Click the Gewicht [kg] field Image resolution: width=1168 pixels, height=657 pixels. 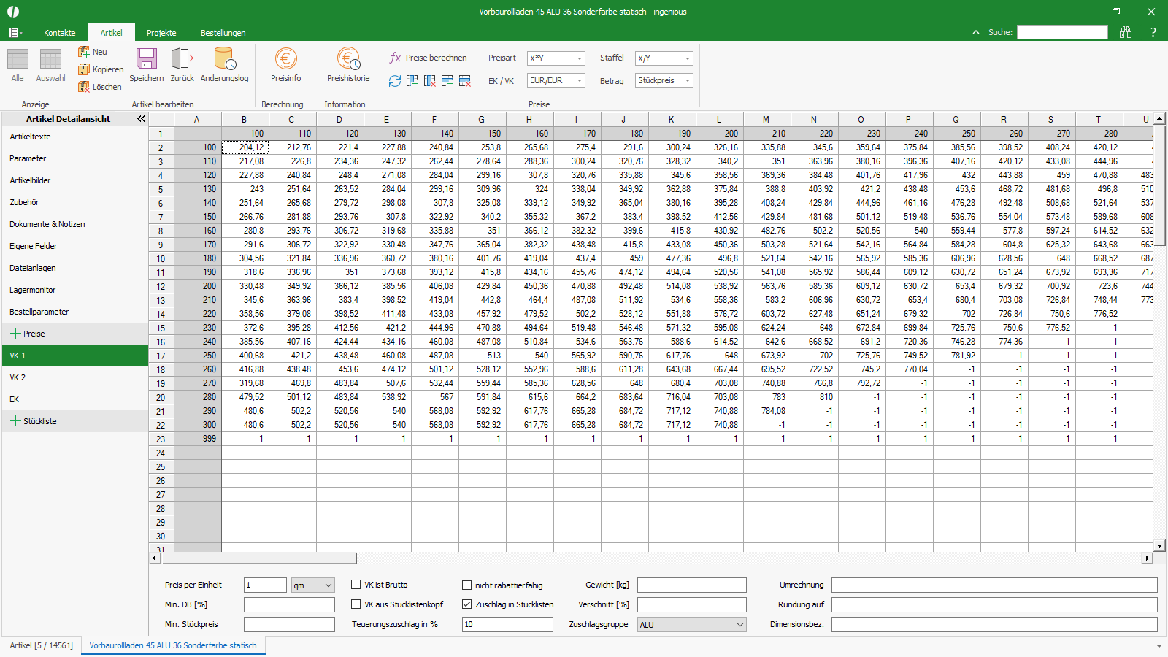[692, 585]
